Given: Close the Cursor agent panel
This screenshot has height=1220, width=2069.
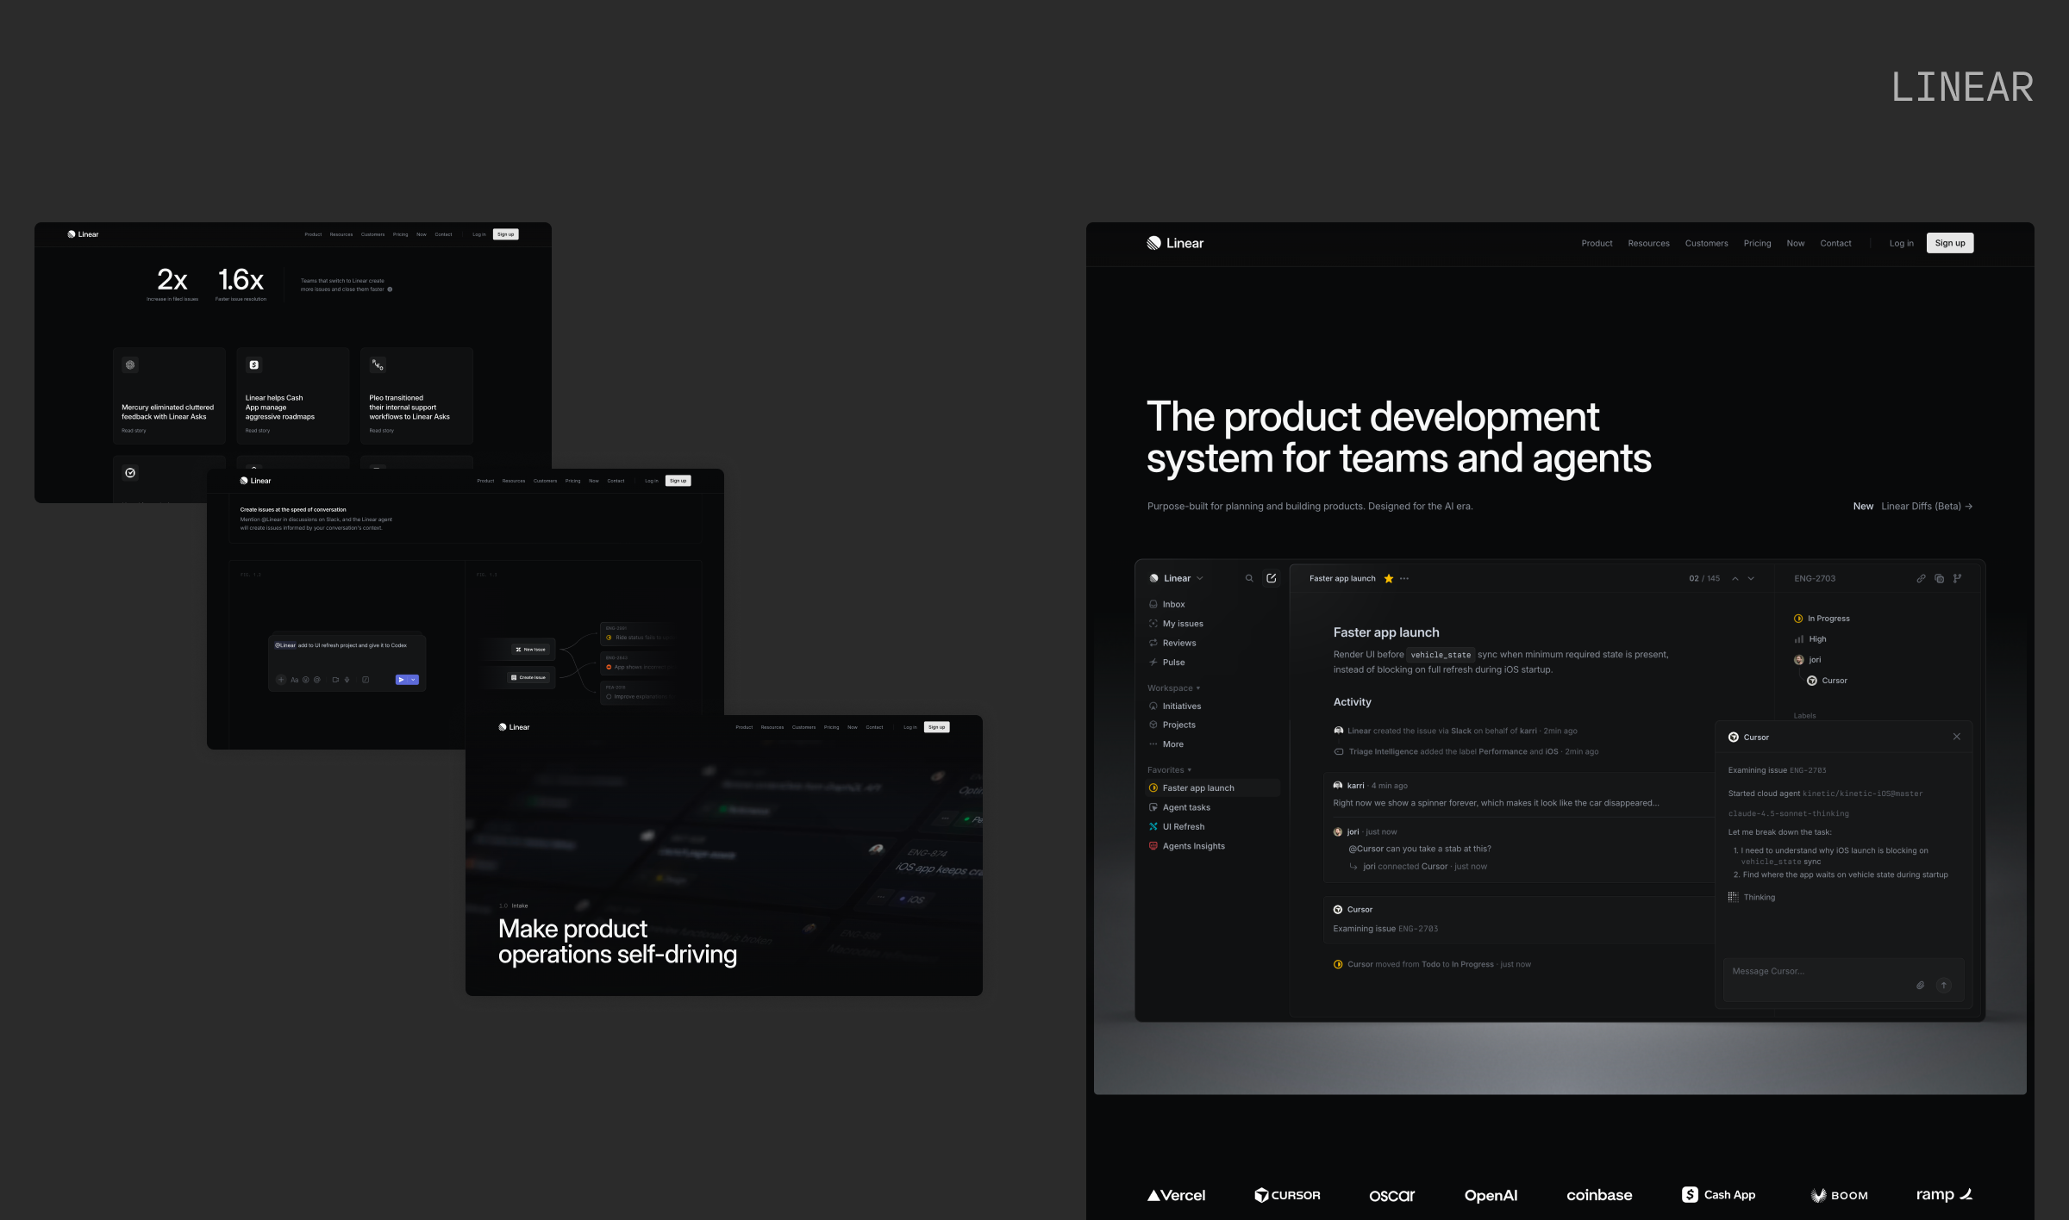Looking at the screenshot, I should [1956, 737].
